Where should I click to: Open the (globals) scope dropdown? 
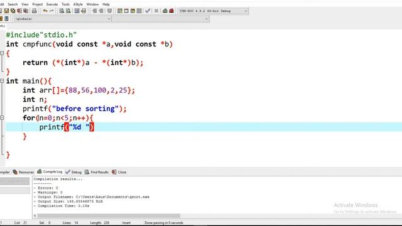63,19
